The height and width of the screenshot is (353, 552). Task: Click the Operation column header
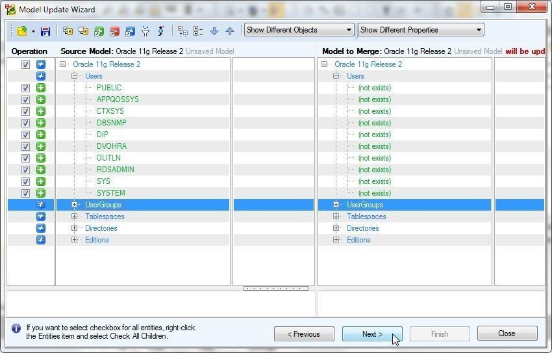coord(29,51)
